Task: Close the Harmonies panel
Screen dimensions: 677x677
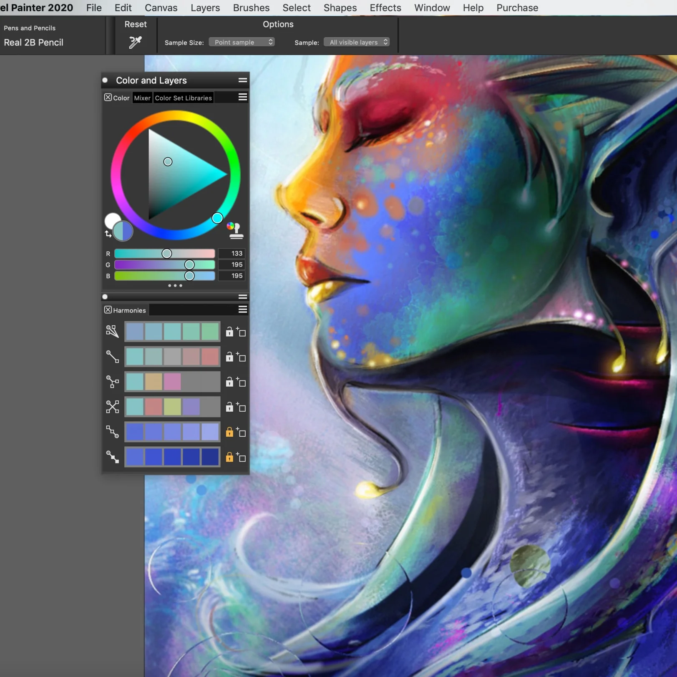Action: (108, 310)
